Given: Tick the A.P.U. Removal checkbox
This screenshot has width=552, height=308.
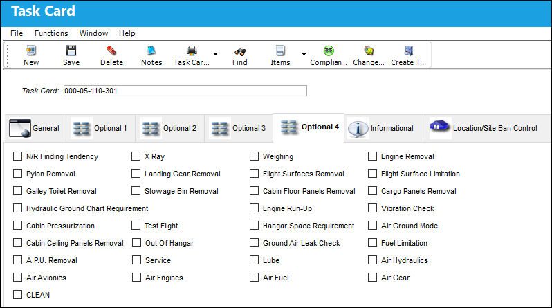Looking at the screenshot, I should (17, 260).
